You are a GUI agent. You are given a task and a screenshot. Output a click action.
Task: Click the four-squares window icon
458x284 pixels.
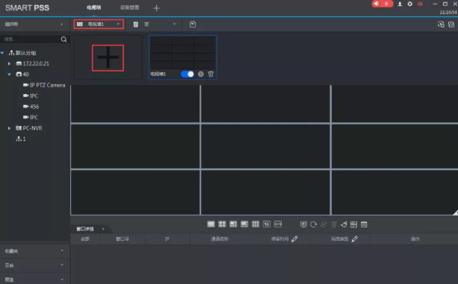tap(353, 224)
